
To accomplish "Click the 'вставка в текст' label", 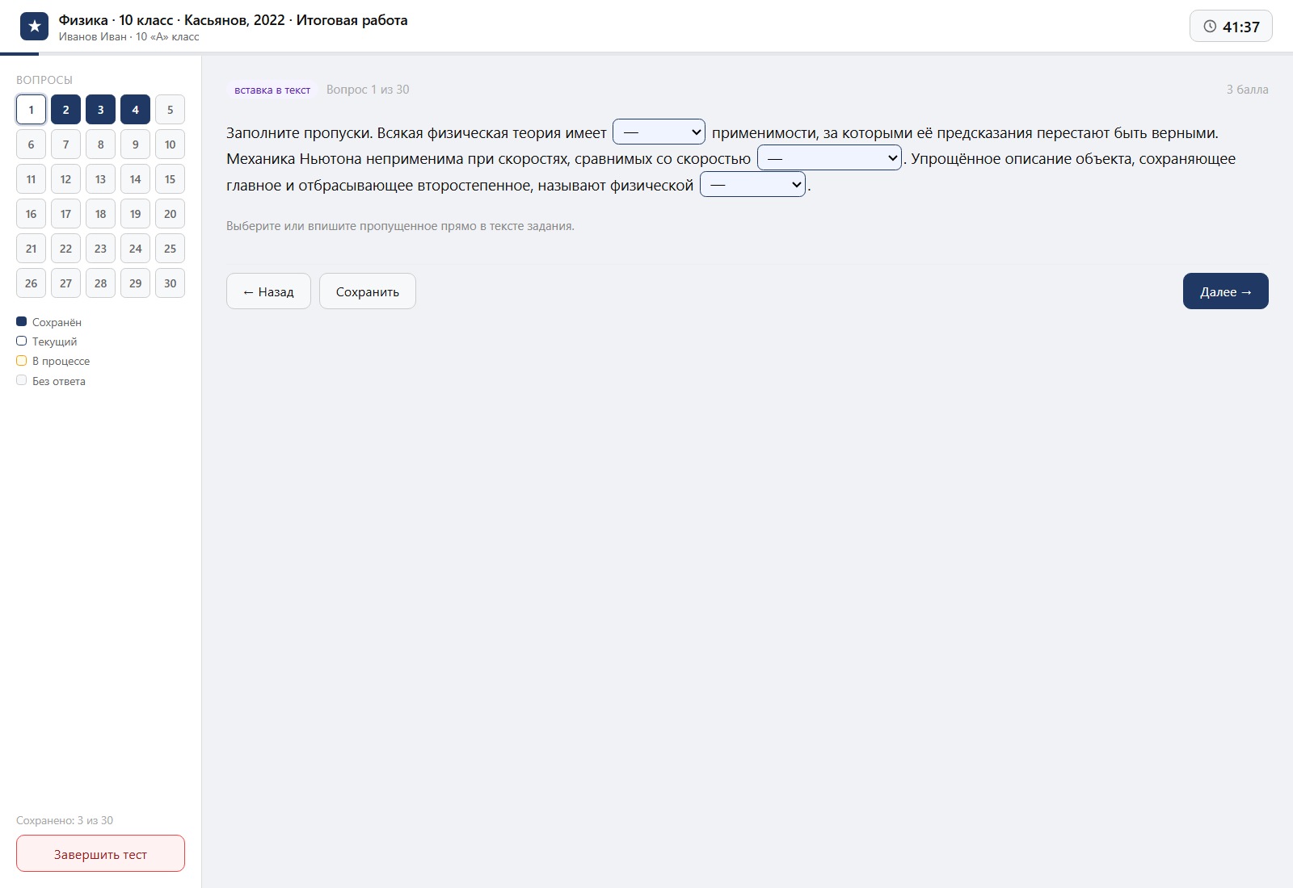I will click(x=272, y=90).
